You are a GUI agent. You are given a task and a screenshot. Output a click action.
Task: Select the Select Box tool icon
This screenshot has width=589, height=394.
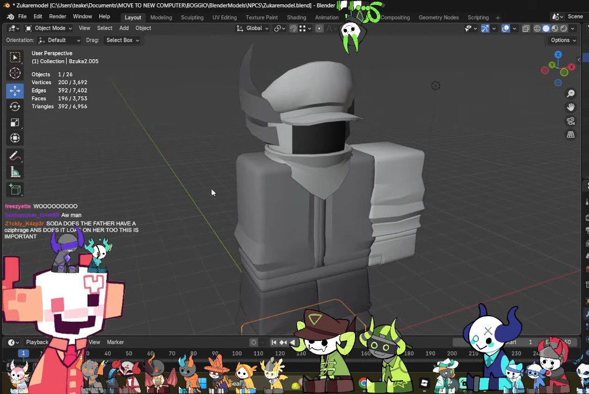pyautogui.click(x=15, y=57)
